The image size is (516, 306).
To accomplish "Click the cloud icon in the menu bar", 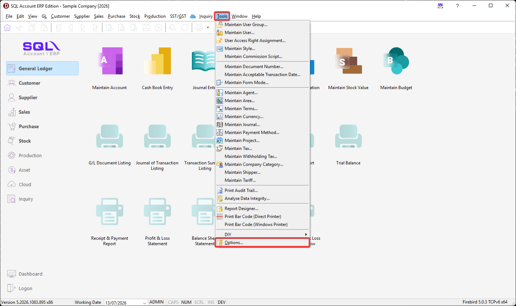I will point(193,16).
